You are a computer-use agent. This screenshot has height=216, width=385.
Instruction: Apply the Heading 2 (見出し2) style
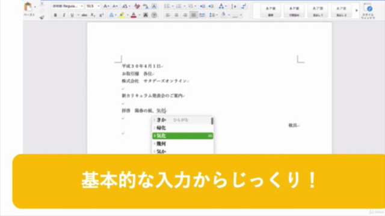[x=341, y=11]
